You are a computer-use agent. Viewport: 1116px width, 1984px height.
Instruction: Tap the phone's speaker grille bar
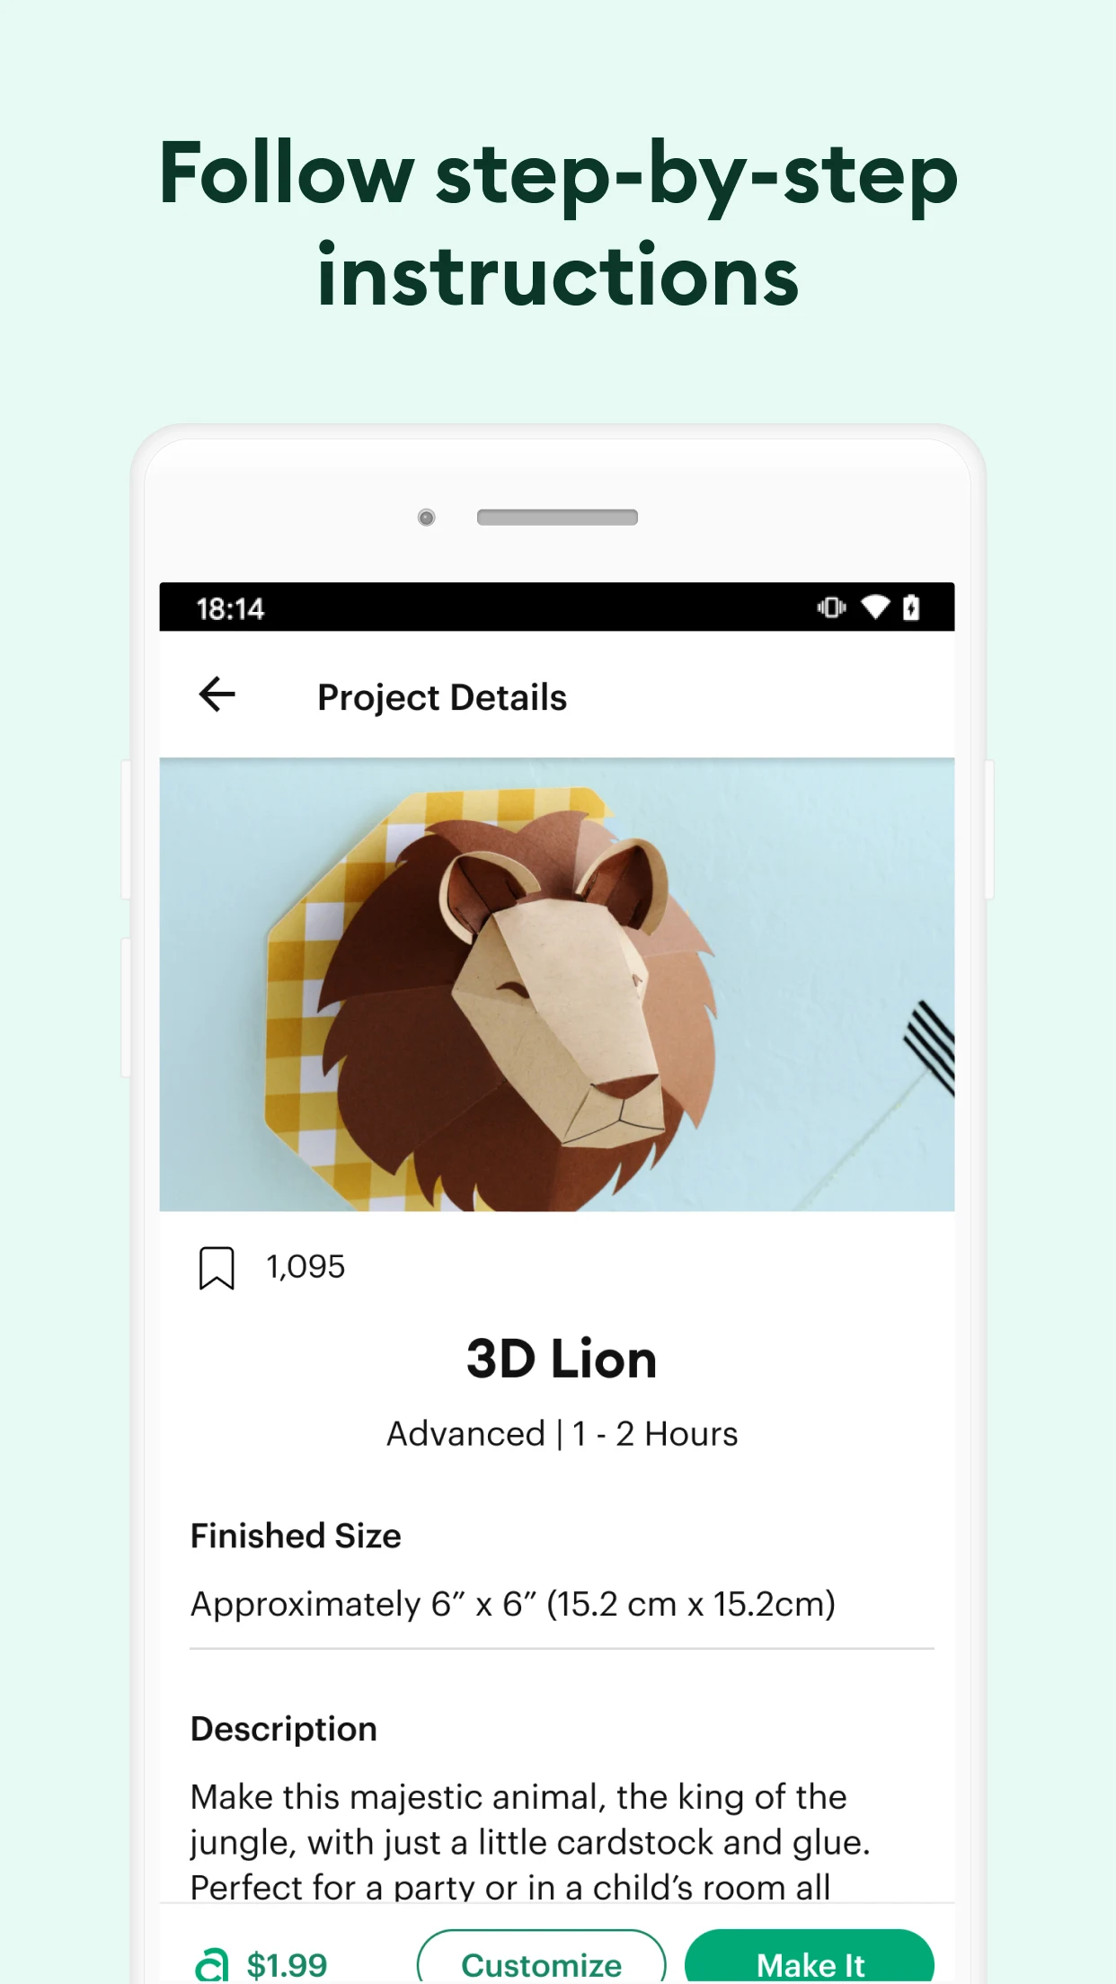click(557, 518)
